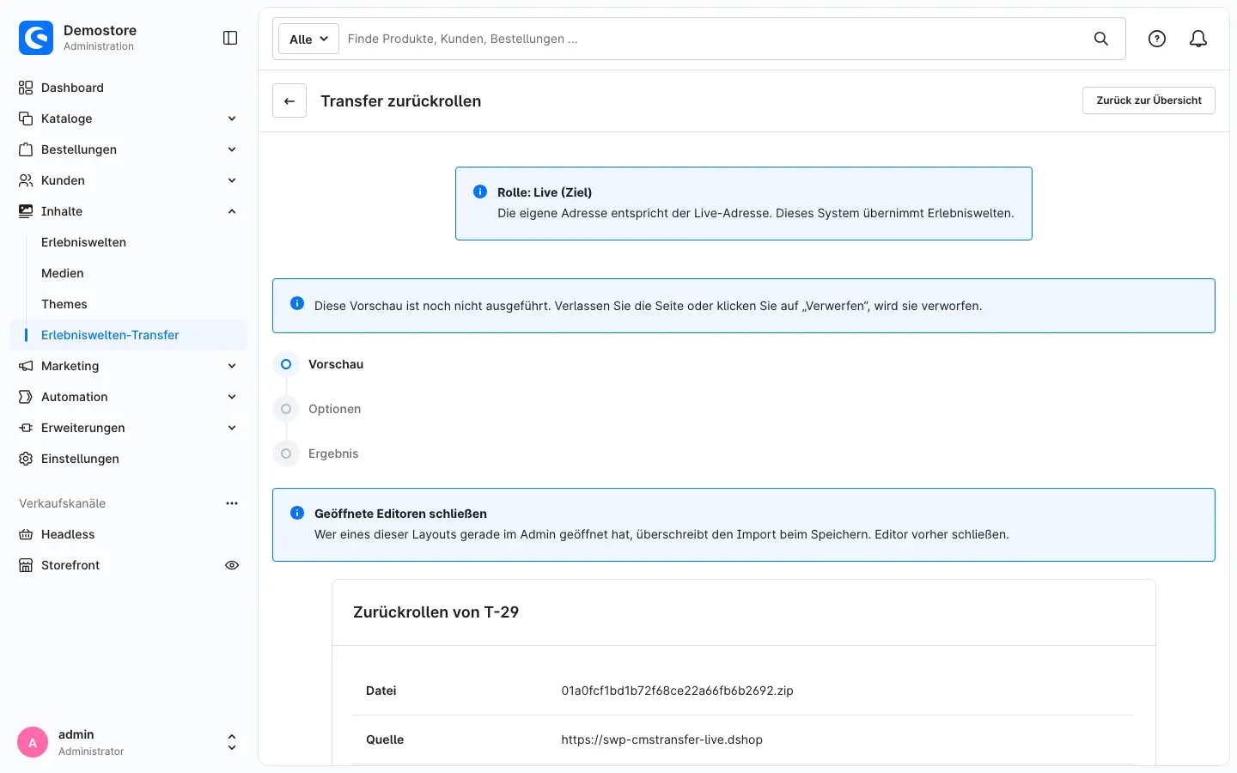Click the Shopware Demostore logo
The width and height of the screenshot is (1237, 773).
[36, 38]
